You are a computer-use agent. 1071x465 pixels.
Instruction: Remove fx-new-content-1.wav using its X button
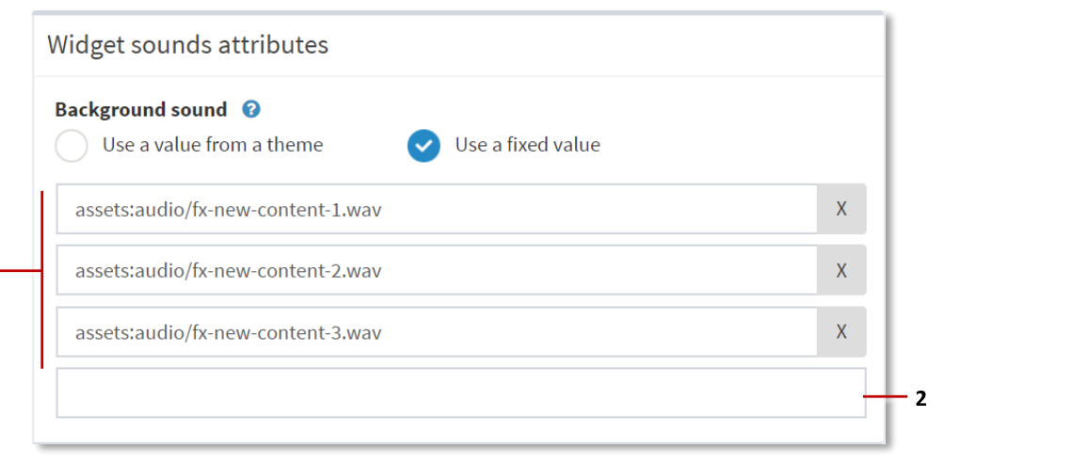(x=841, y=209)
